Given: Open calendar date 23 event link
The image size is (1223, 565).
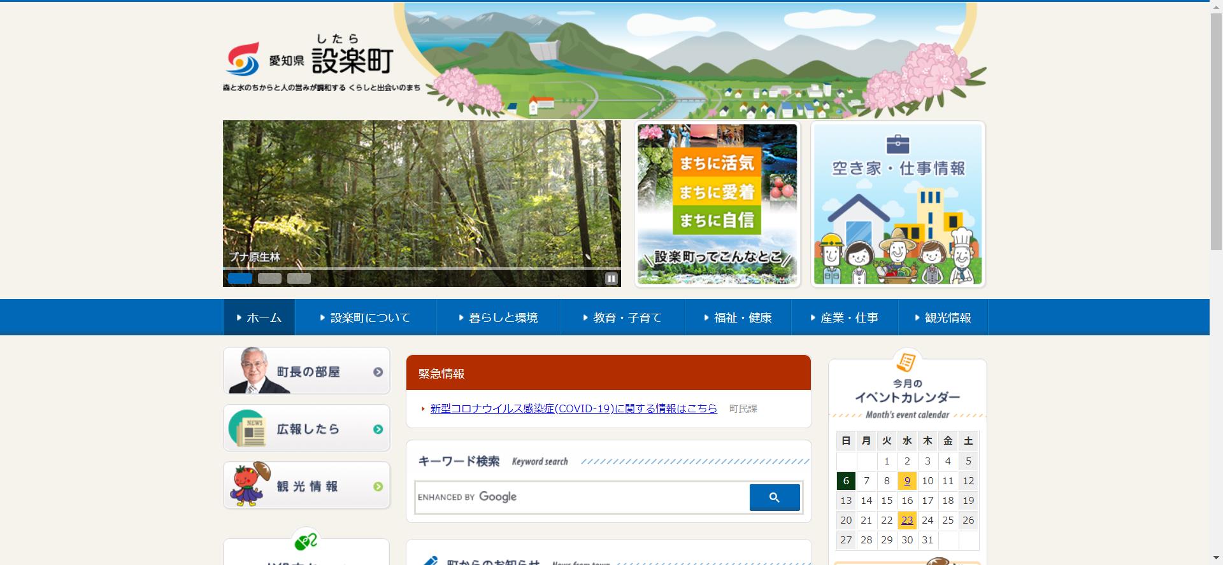Looking at the screenshot, I should (x=907, y=520).
